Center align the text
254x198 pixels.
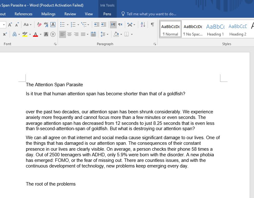point(69,34)
